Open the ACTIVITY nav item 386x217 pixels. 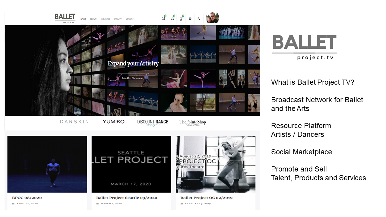(x=118, y=19)
